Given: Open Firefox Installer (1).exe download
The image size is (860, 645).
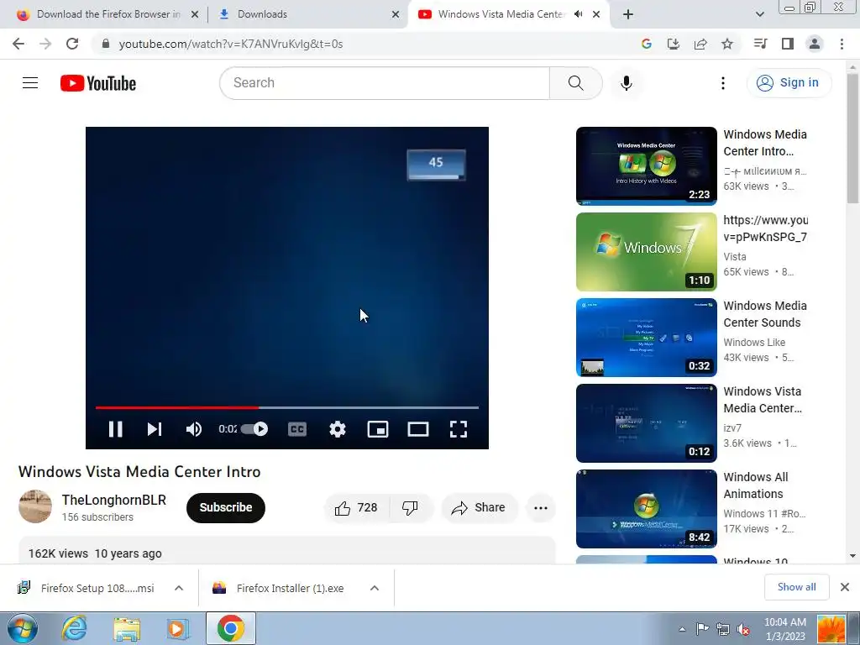Looking at the screenshot, I should [280, 588].
